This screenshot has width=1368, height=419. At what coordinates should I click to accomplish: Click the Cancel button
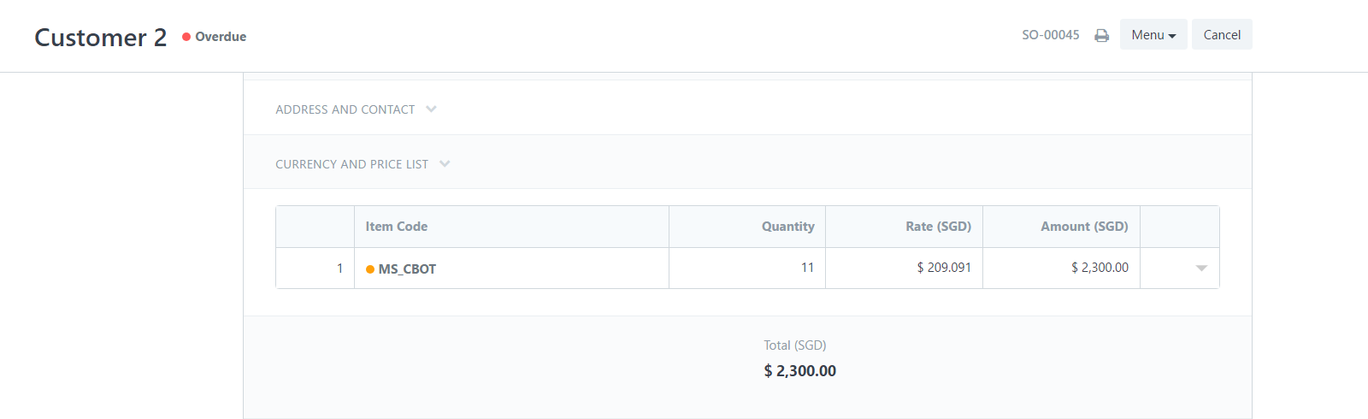(x=1222, y=34)
